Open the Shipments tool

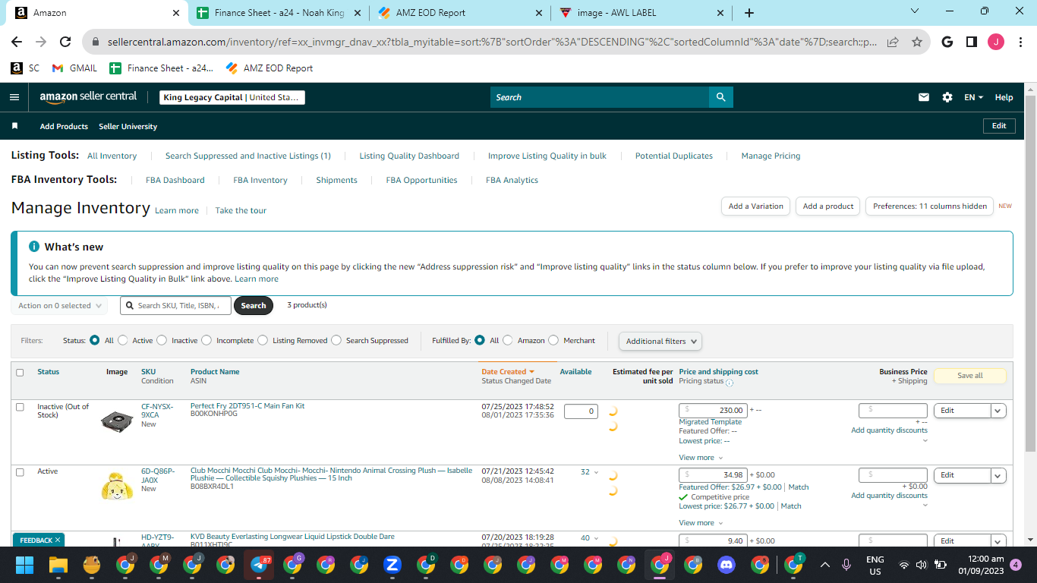click(x=337, y=181)
